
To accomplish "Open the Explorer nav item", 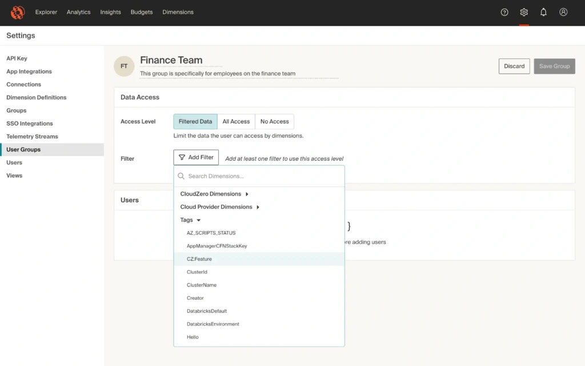I will coord(46,12).
